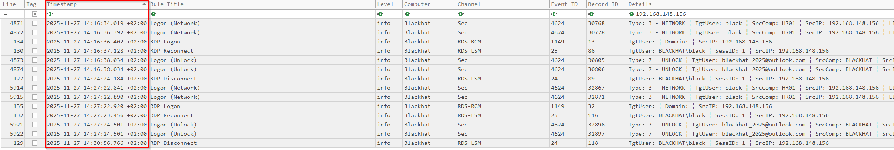The width and height of the screenshot is (894, 150).
Task: Check the Tag box for line 129
Action: point(35,143)
